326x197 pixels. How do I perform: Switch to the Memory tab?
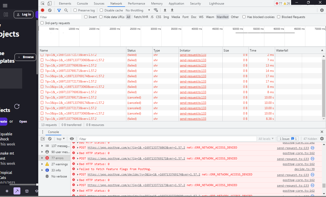pos(157,3)
